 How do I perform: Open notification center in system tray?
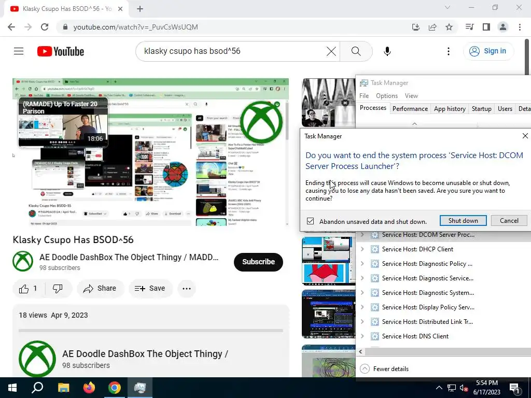pos(515,388)
